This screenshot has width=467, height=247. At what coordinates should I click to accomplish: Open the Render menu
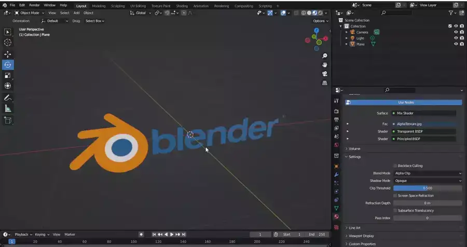pos(34,5)
